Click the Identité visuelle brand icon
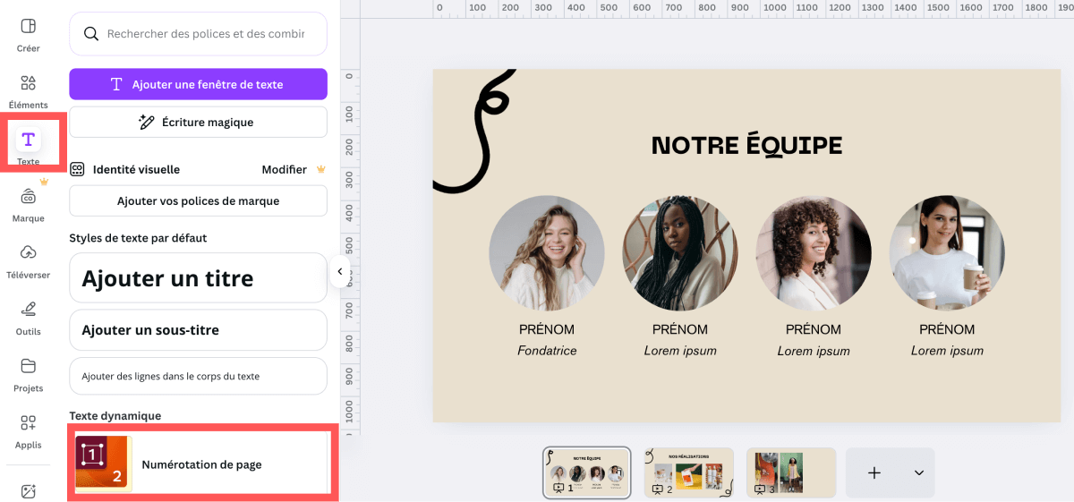Viewport: 1074px width, 502px height. [78, 169]
